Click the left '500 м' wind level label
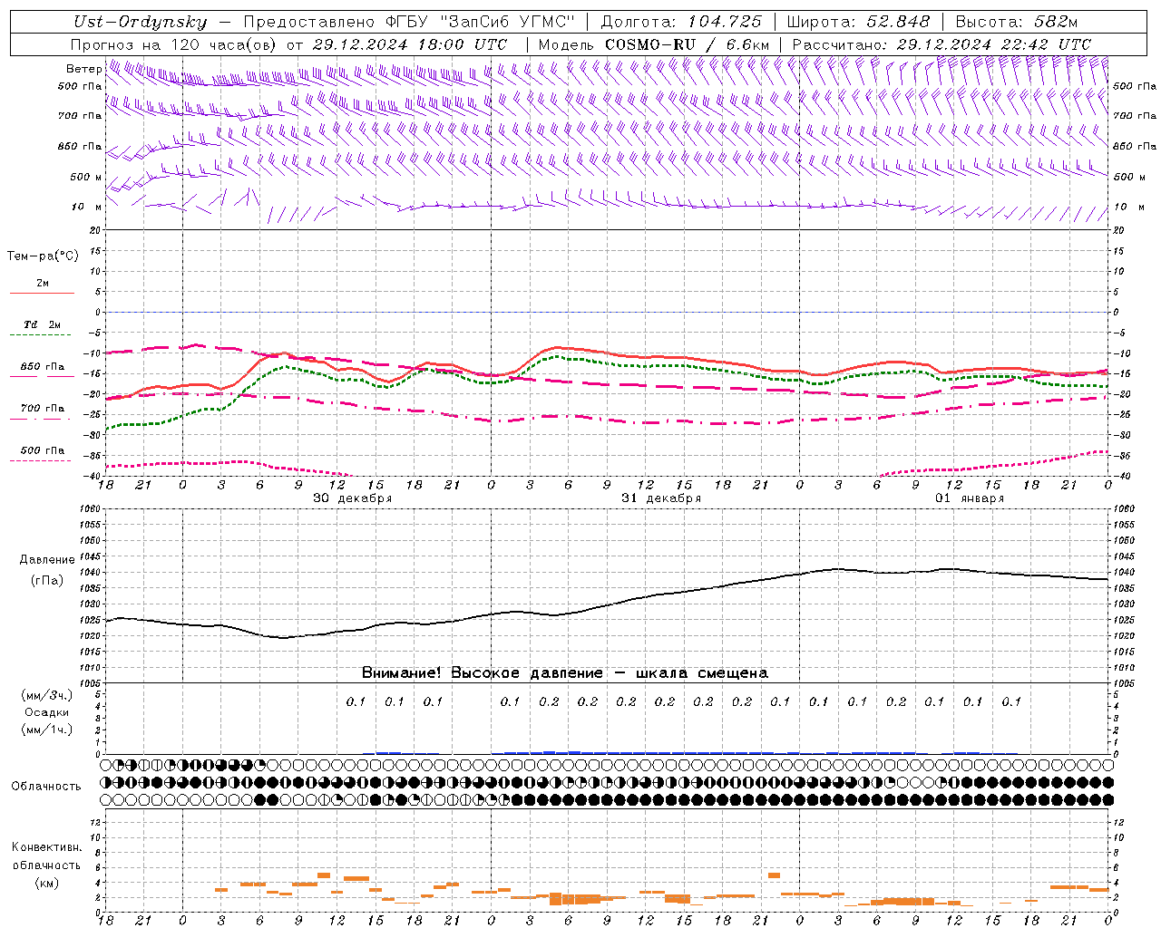The height and width of the screenshot is (928, 1161). [x=86, y=177]
